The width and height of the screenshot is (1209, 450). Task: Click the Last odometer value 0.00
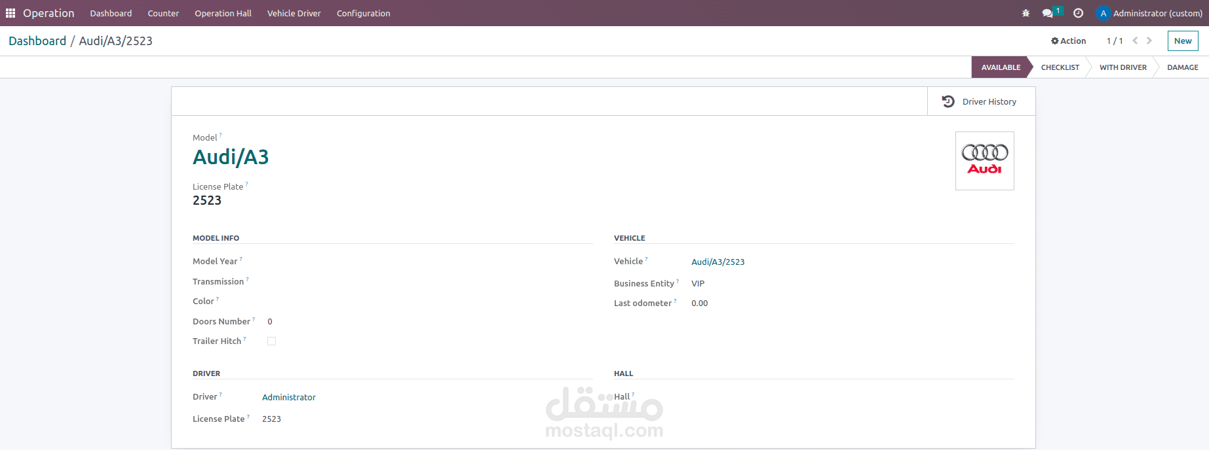(700, 303)
